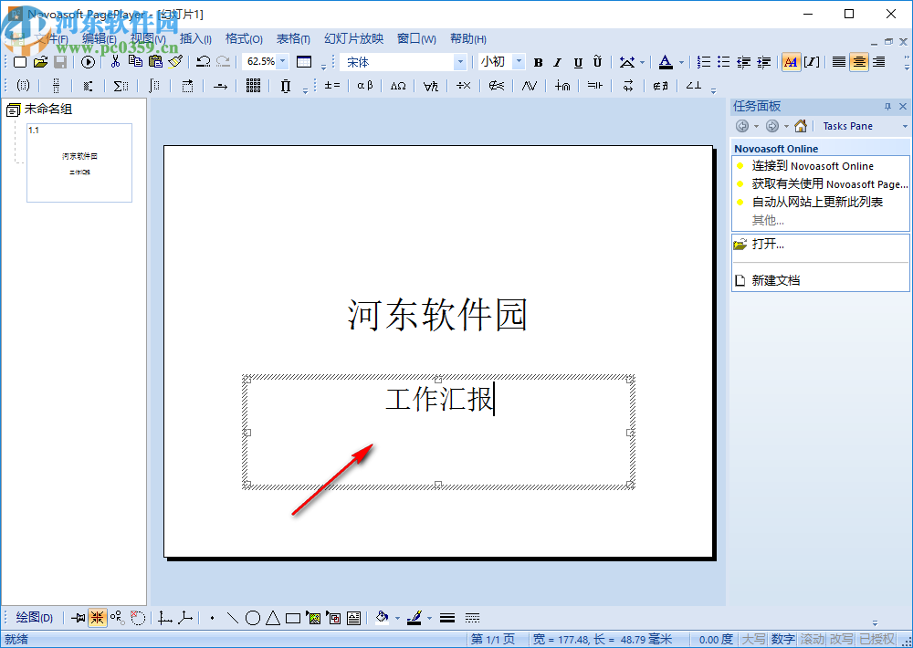Click the ellipse shape tool
Viewport: 913px width, 648px height.
[x=253, y=617]
